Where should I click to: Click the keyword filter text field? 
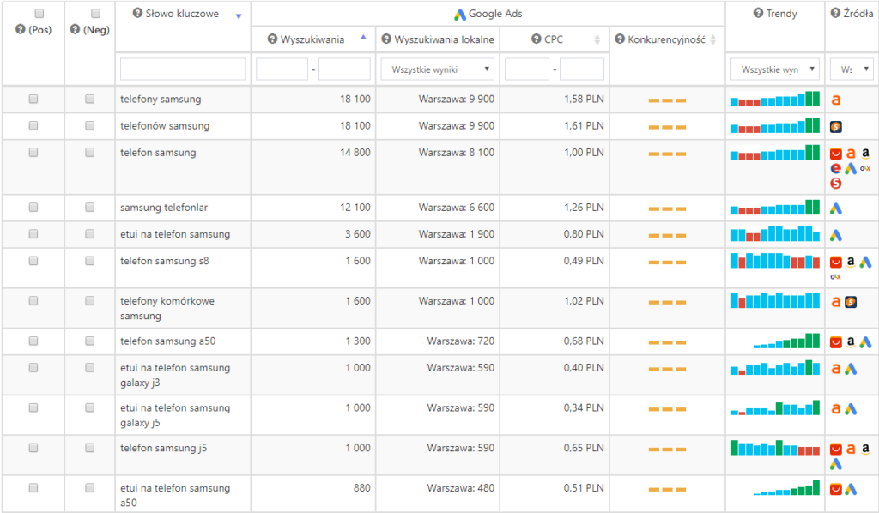pos(183,69)
